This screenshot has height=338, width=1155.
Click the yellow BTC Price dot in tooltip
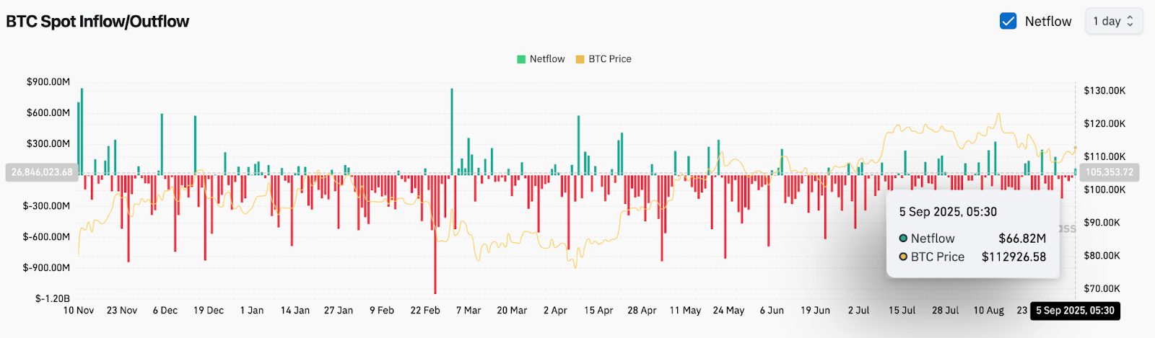pyautogui.click(x=903, y=257)
